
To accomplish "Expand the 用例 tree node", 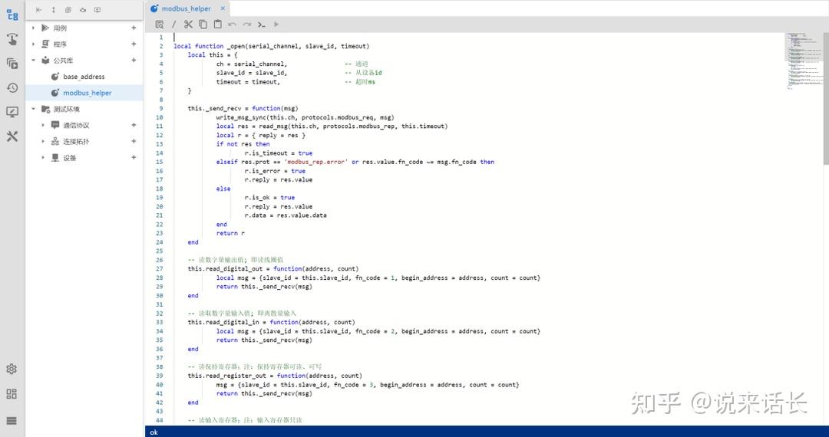I will (33, 28).
